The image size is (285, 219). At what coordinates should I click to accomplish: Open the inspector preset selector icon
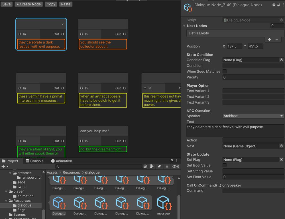click(278, 5)
